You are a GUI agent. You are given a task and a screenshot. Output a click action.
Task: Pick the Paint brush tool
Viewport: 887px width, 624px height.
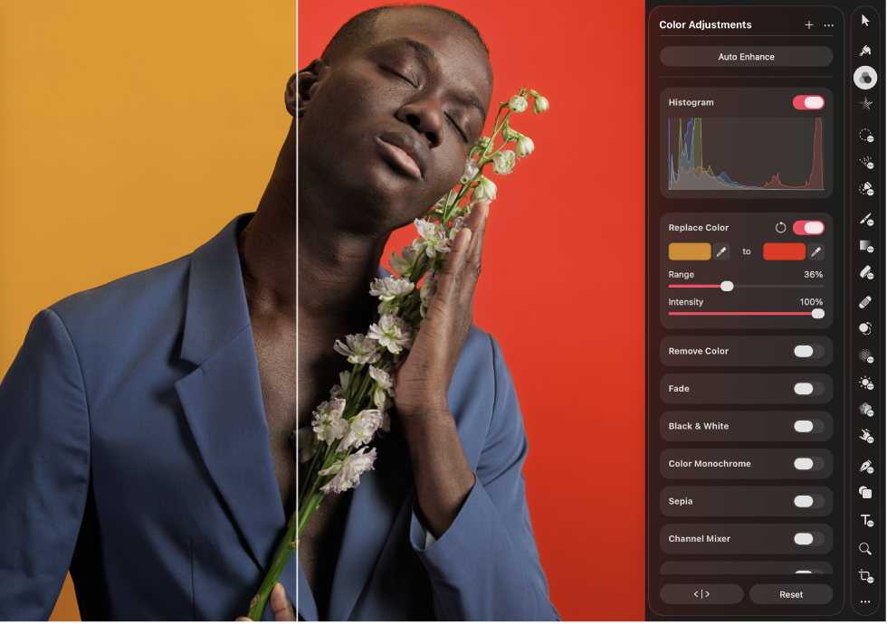click(x=864, y=219)
